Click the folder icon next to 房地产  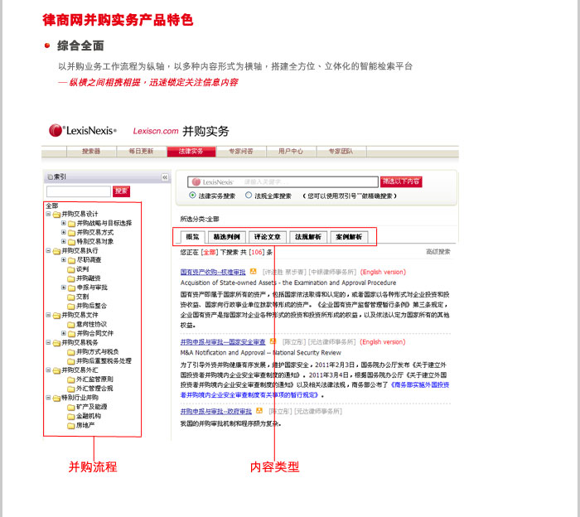[x=71, y=425]
